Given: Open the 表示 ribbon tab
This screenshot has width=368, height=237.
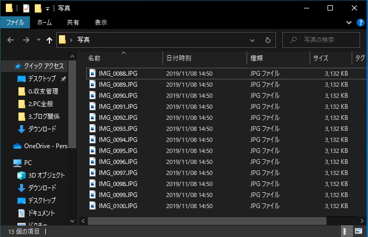Looking at the screenshot, I should [100, 23].
